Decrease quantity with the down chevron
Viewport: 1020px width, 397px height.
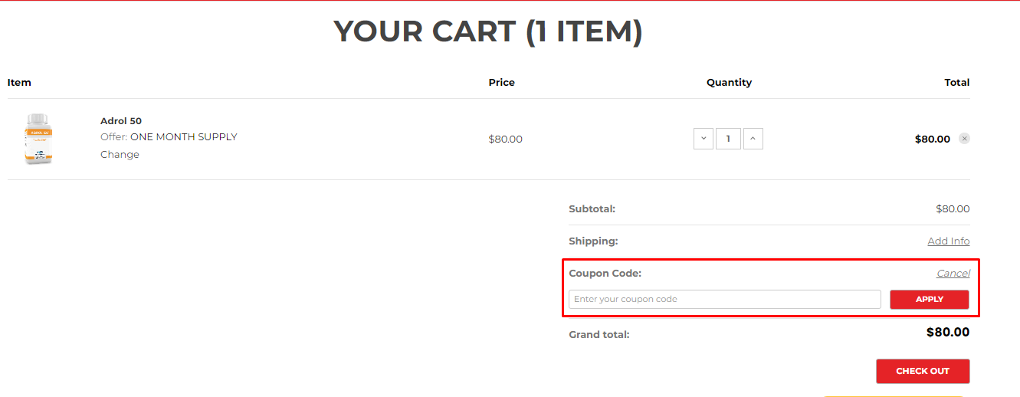pyautogui.click(x=704, y=139)
